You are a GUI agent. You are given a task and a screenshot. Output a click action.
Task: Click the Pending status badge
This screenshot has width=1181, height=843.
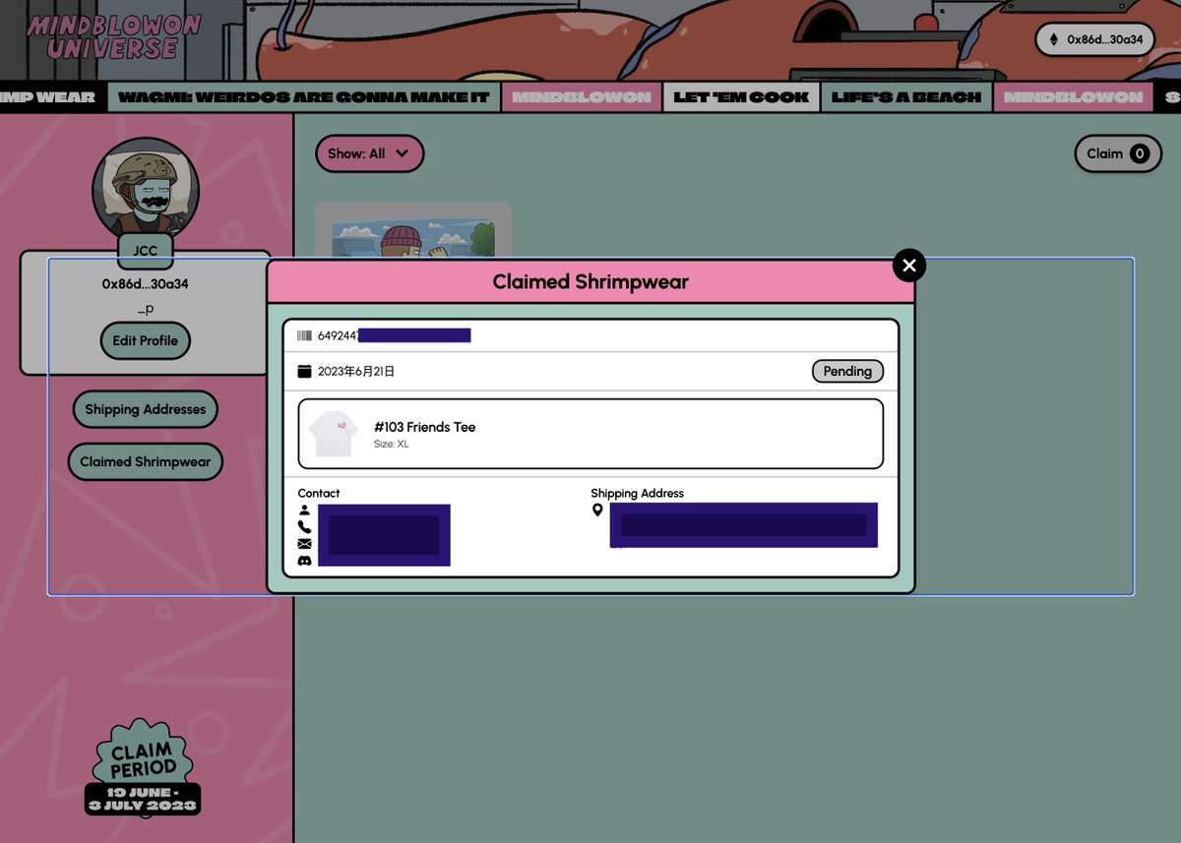point(847,371)
